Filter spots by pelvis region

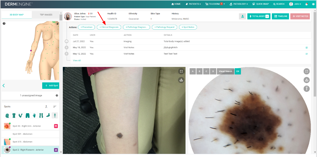click(27, 115)
